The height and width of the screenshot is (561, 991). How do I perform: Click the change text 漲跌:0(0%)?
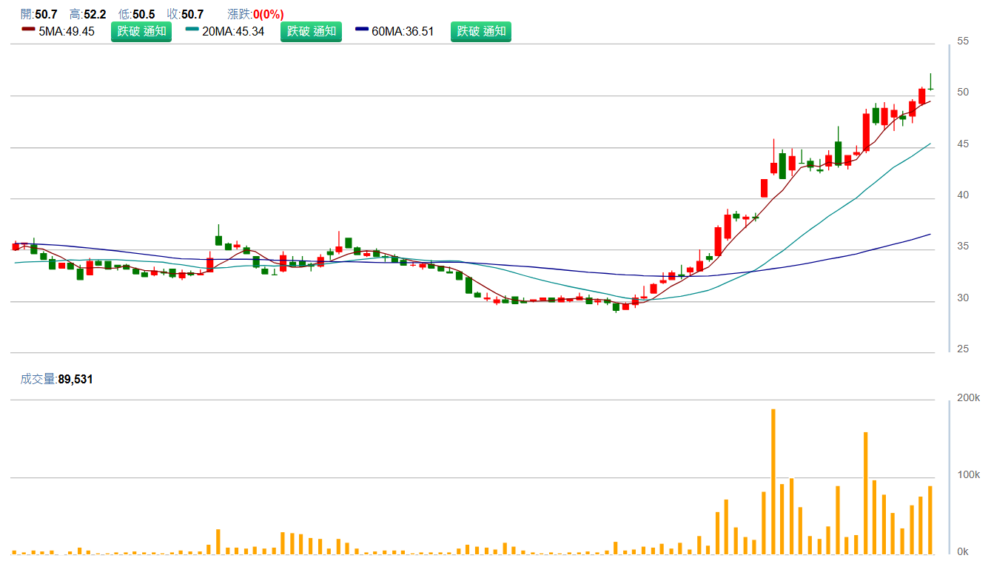(255, 14)
